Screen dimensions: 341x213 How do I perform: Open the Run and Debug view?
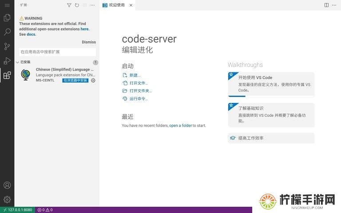point(7,61)
